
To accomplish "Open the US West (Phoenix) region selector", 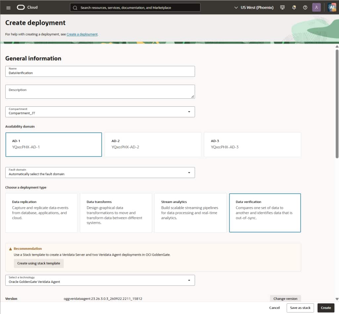I will (254, 7).
